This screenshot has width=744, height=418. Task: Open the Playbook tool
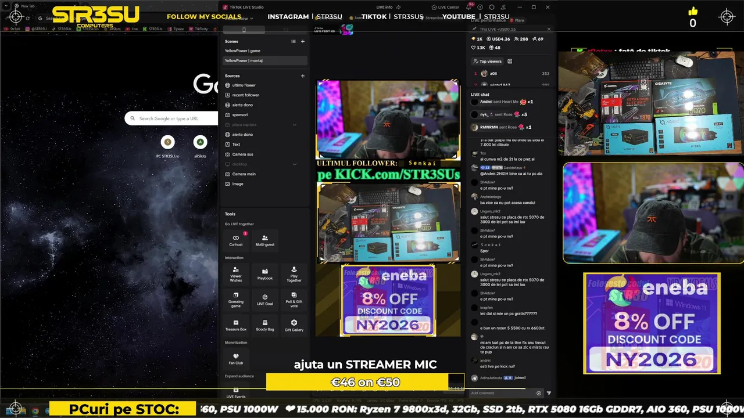click(265, 274)
